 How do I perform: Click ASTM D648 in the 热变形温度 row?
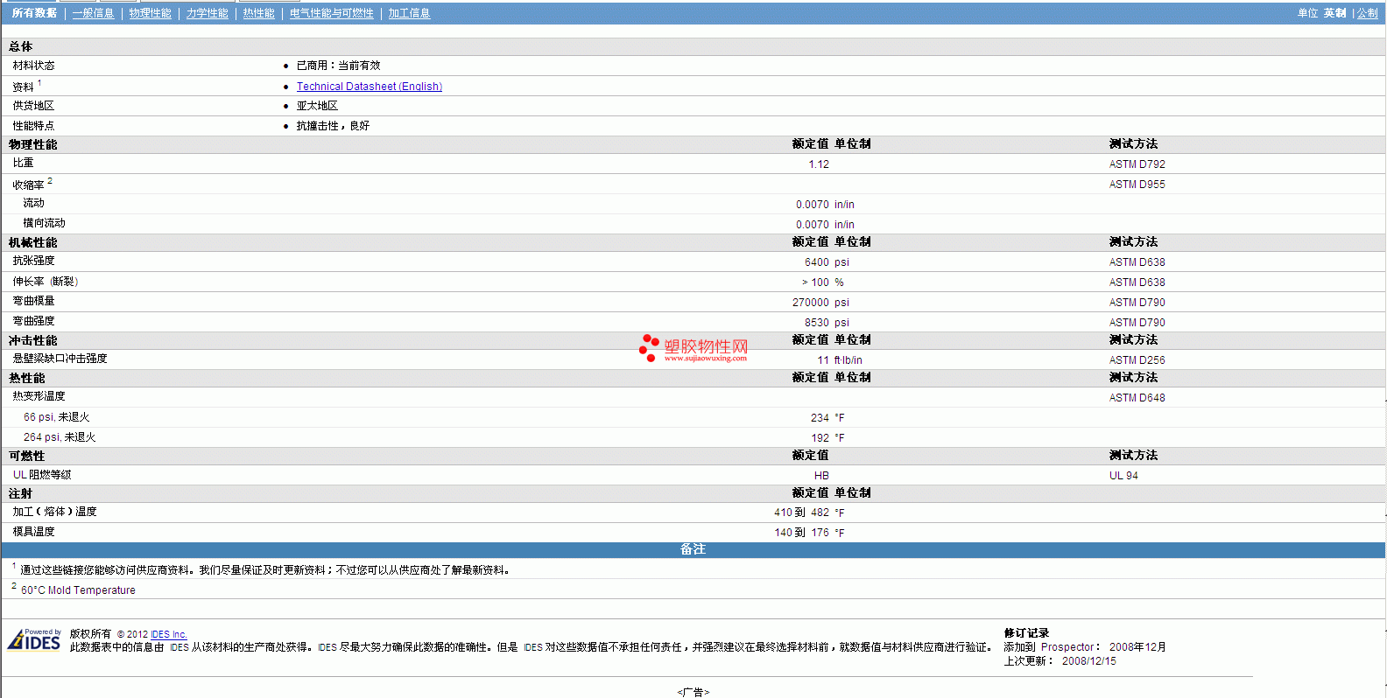tap(1137, 398)
